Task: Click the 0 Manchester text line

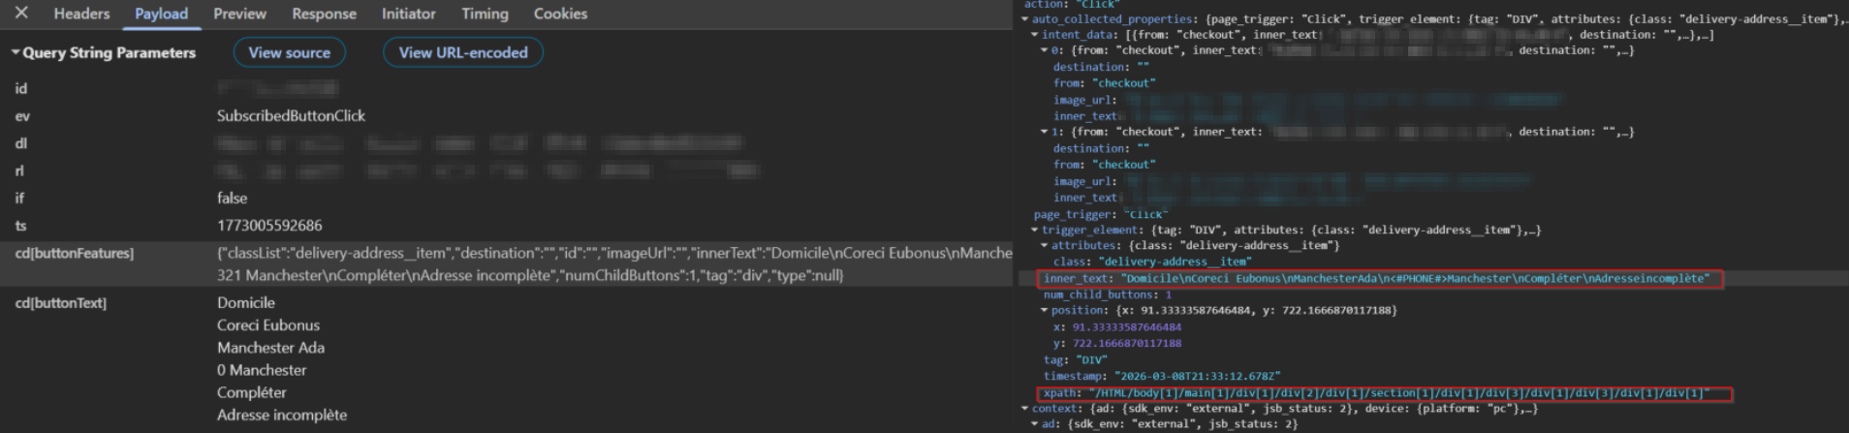Action: click(262, 370)
